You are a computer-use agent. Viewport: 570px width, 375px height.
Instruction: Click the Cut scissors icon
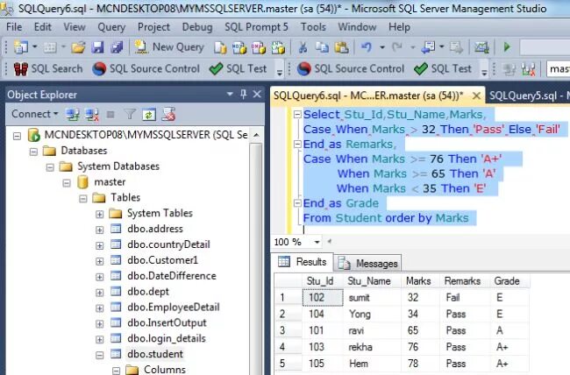tap(303, 47)
